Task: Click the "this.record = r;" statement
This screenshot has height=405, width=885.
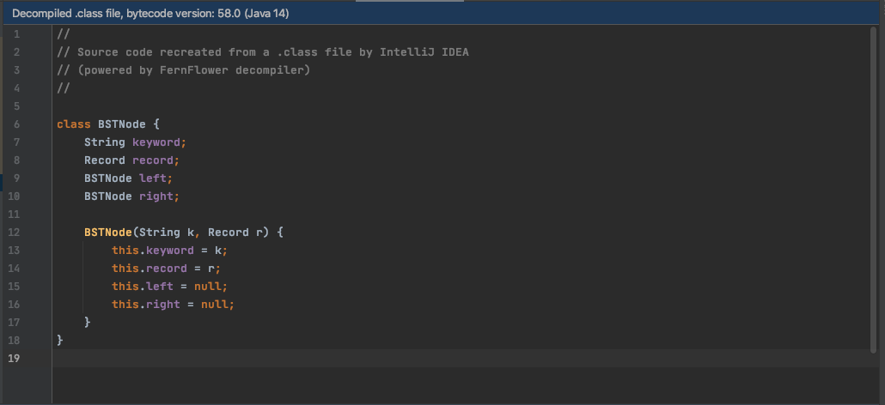Action: coord(167,268)
